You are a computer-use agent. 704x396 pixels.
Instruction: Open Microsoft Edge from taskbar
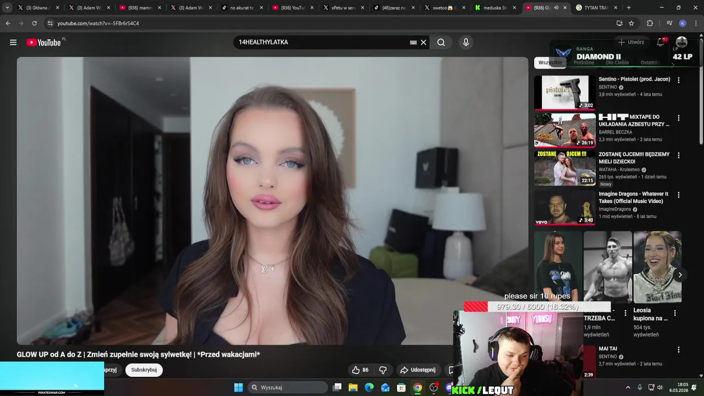369,388
